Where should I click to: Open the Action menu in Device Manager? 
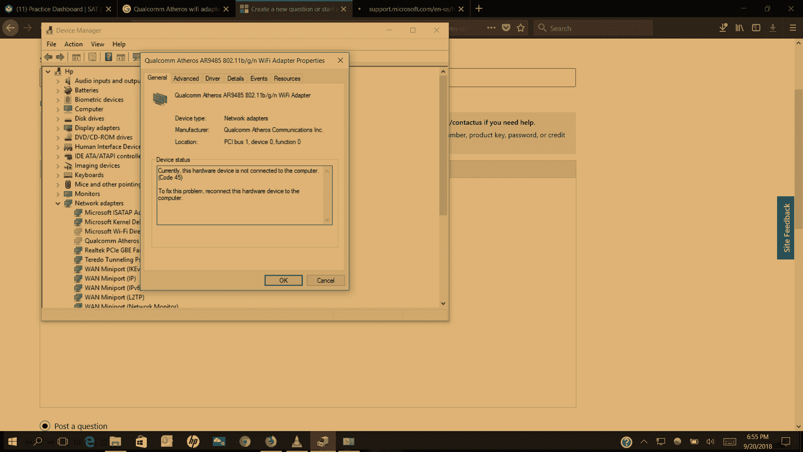click(73, 44)
